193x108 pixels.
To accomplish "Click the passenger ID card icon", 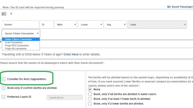I will 4,14.
